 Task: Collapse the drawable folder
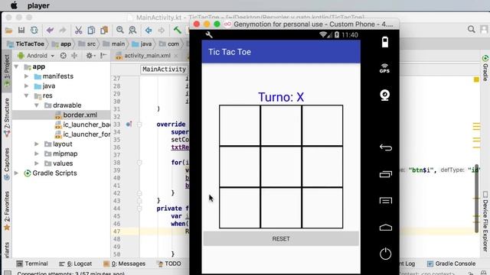[37, 105]
